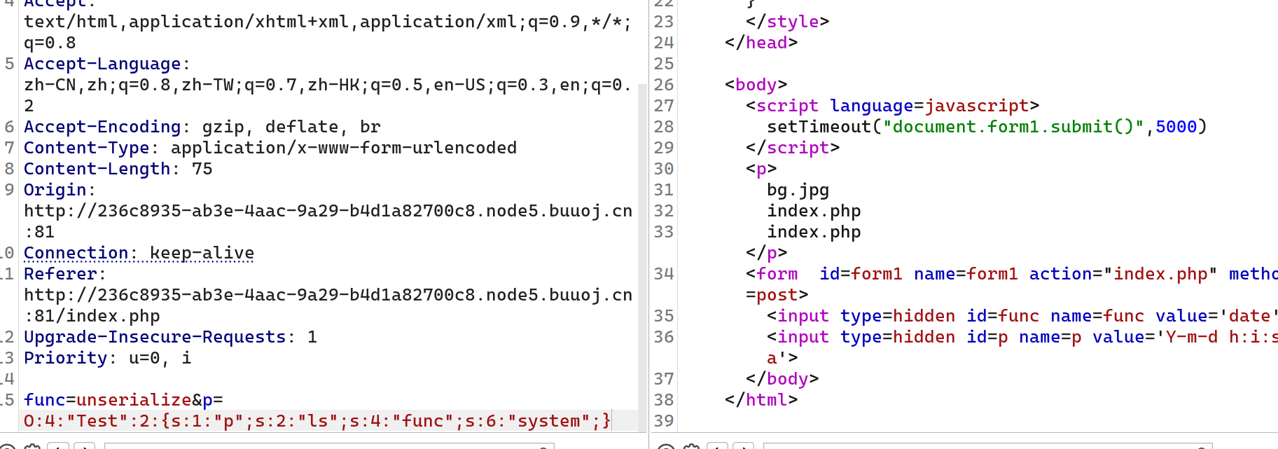Click the :81/index.php Referer path
Screen dimensions: 1278x449
92,316
